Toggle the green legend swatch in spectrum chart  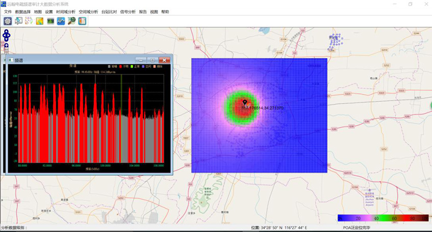pyautogui.click(x=131, y=66)
